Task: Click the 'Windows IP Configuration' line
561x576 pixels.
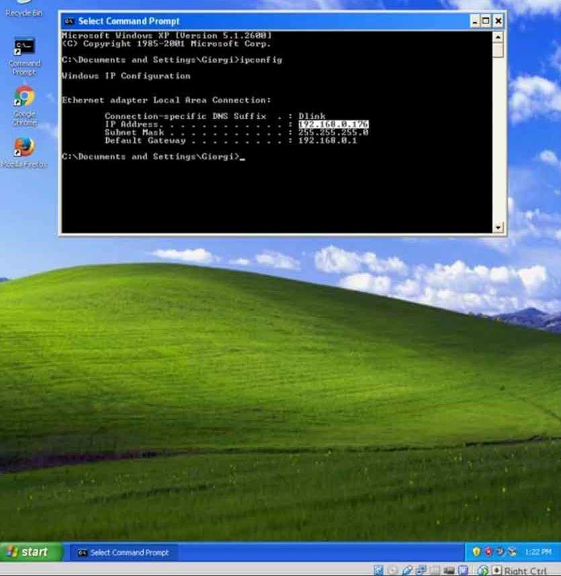Action: (126, 76)
